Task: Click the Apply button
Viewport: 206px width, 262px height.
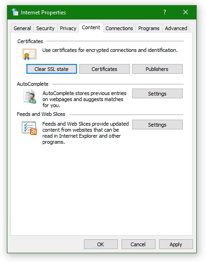Action: 176,244
